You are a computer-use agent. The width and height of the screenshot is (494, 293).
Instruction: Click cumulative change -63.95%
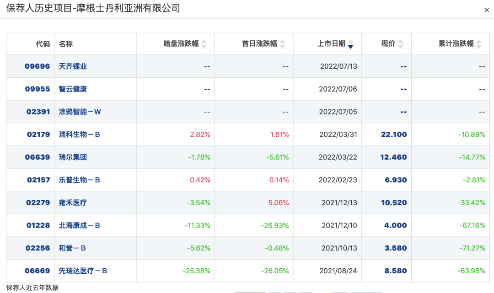click(471, 271)
